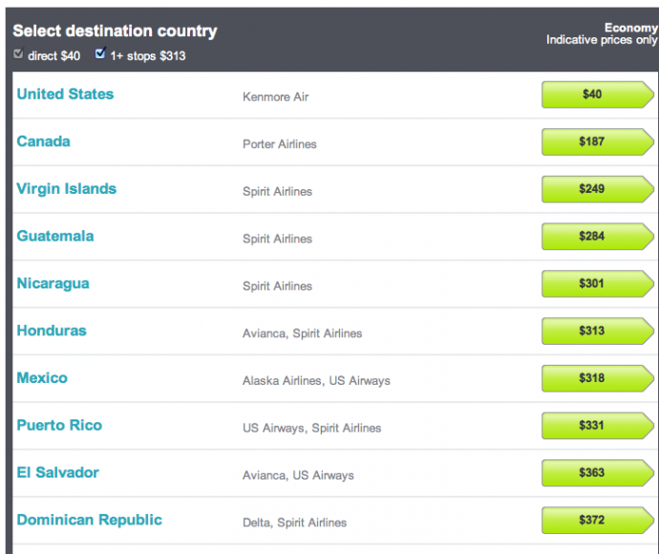
Task: Select Nicaragua from the country list
Action: pyautogui.click(x=53, y=284)
